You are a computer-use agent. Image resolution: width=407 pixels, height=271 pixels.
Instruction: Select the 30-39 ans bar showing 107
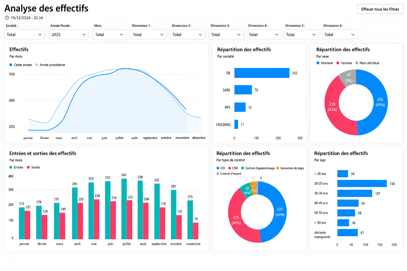click(354, 193)
